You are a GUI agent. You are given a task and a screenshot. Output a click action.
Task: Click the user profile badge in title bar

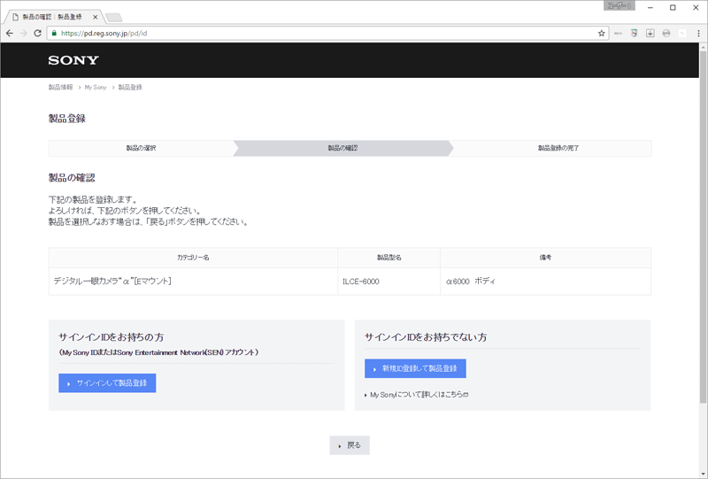(619, 6)
